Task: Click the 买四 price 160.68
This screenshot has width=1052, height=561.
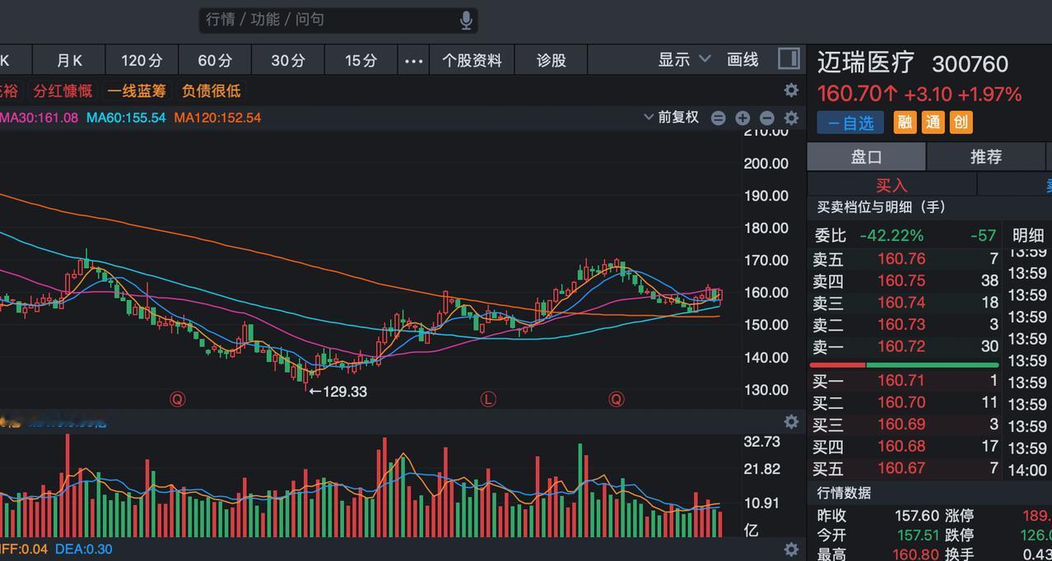Action: pos(901,447)
